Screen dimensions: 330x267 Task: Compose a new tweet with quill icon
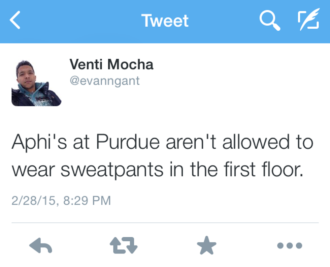(x=308, y=20)
